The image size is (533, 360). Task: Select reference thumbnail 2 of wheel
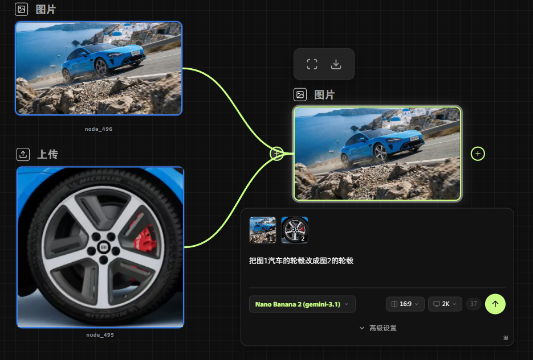pyautogui.click(x=295, y=230)
